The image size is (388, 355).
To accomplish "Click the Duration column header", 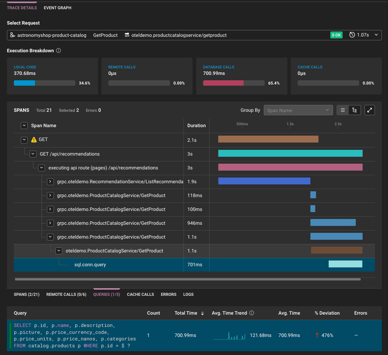I will (196, 126).
